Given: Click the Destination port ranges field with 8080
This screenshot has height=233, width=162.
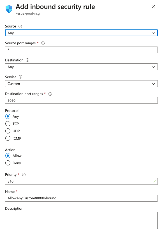Looking at the screenshot, I should pyautogui.click(x=81, y=100).
